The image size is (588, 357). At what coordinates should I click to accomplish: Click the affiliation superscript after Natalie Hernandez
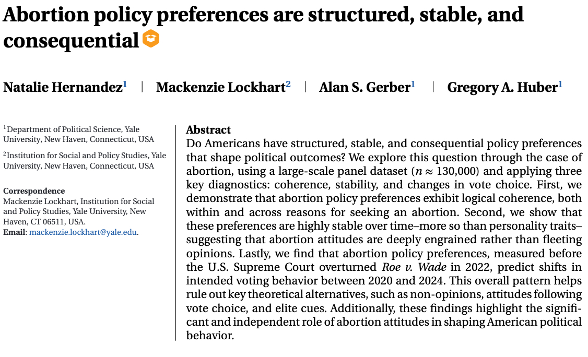125,84
